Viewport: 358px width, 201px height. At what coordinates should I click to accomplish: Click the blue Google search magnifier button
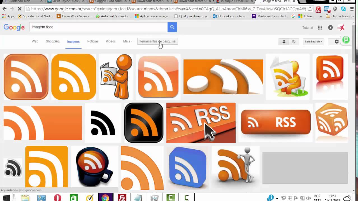[x=172, y=27]
